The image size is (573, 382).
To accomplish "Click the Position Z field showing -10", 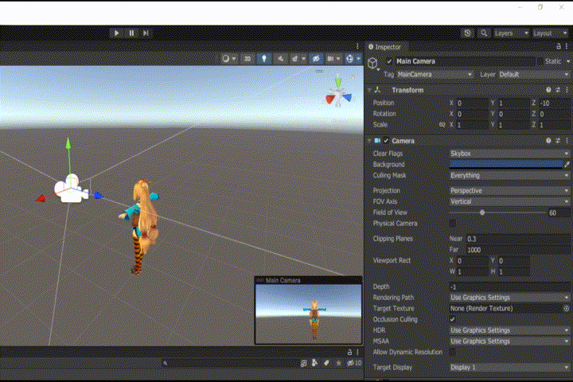I will tap(554, 103).
